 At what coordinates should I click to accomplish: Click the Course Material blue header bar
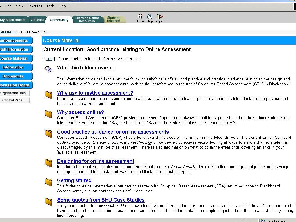click(169, 41)
